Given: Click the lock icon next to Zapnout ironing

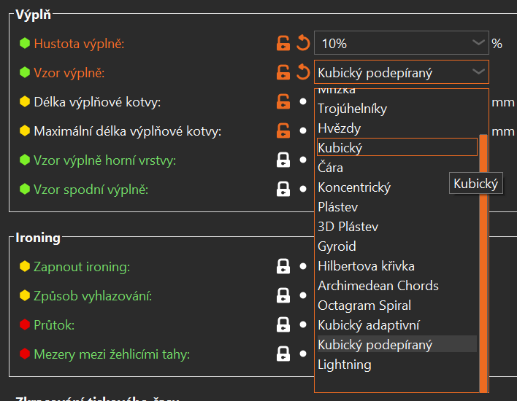Looking at the screenshot, I should click(283, 267).
